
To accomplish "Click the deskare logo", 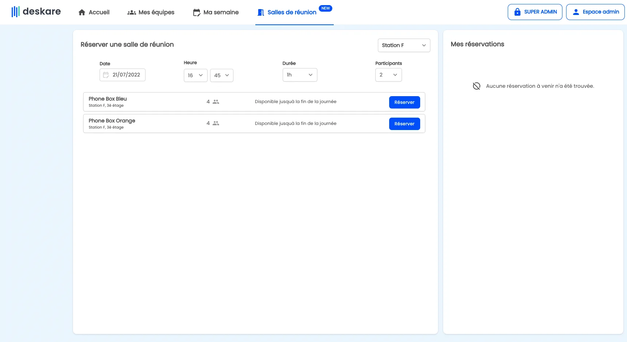I will tap(36, 12).
